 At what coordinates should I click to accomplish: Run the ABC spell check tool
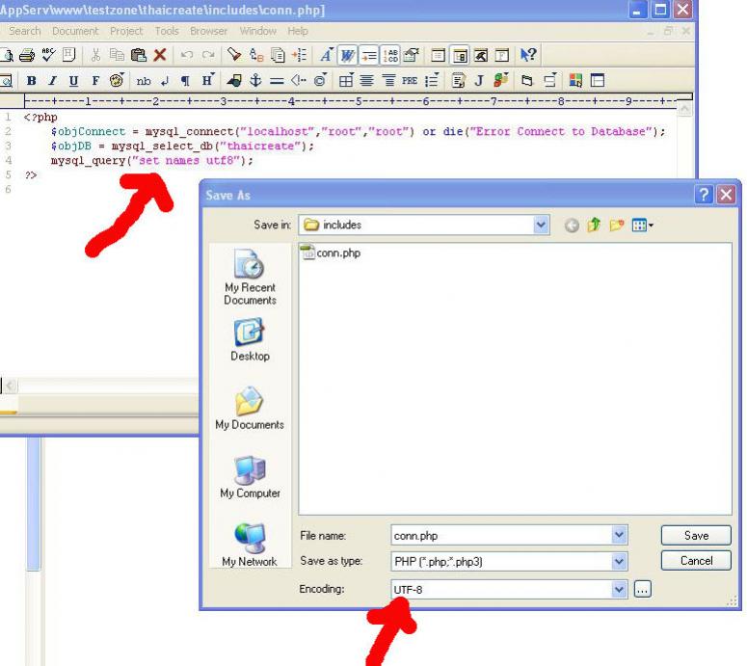[x=48, y=55]
